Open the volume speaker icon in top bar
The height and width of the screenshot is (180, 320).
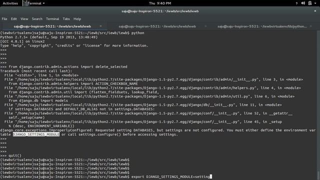(303, 3)
